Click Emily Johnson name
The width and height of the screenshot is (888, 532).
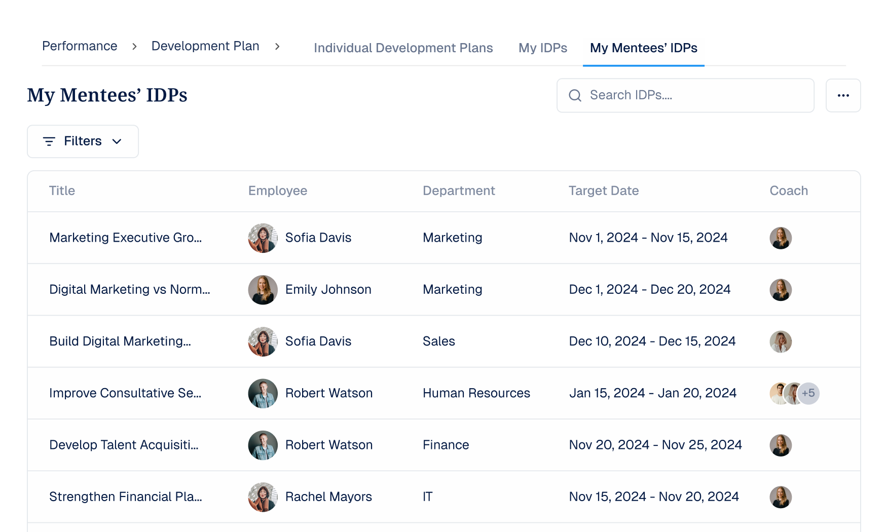click(328, 289)
